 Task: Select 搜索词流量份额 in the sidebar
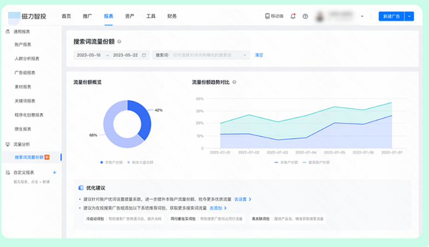32,157
